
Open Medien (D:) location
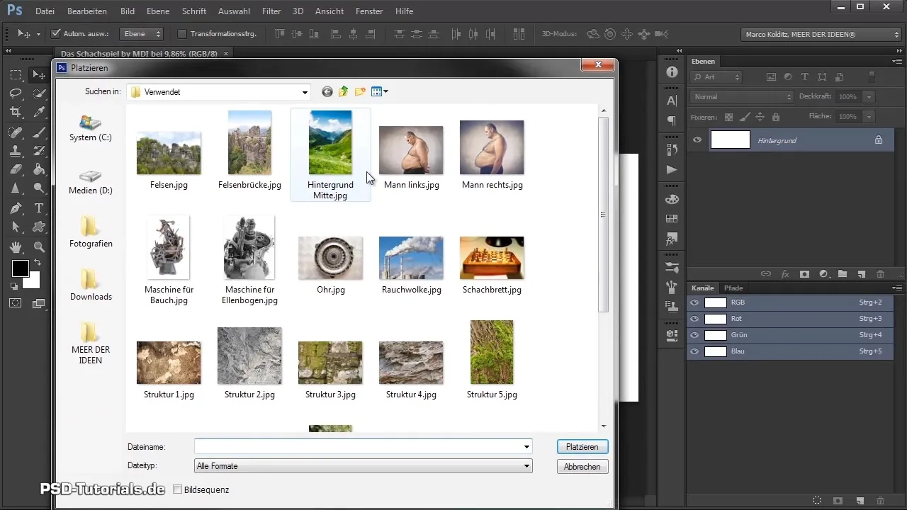91,181
